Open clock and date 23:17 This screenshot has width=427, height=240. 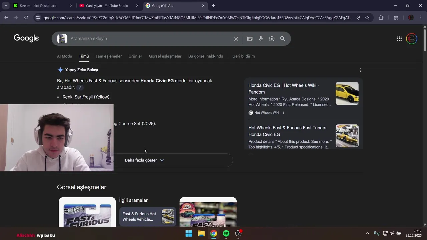[414, 233]
